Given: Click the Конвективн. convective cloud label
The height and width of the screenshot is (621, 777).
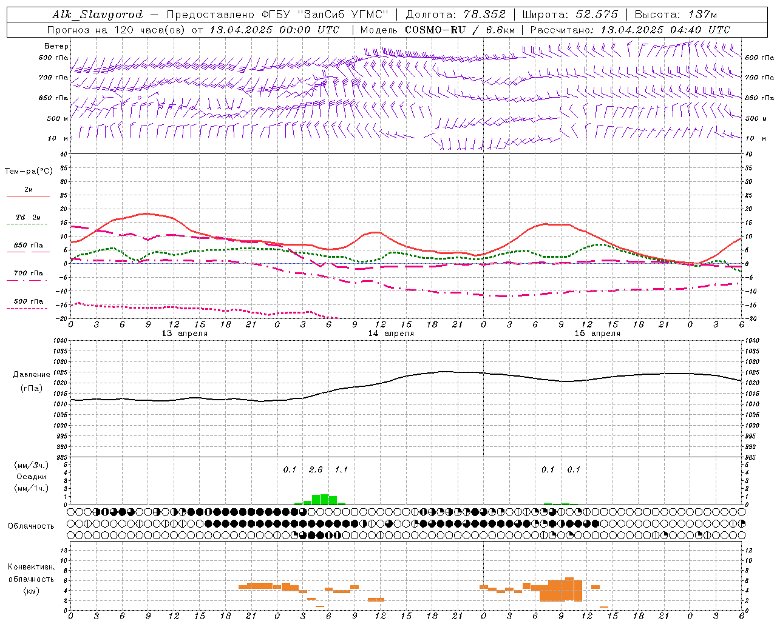Looking at the screenshot, I should click(x=31, y=567).
